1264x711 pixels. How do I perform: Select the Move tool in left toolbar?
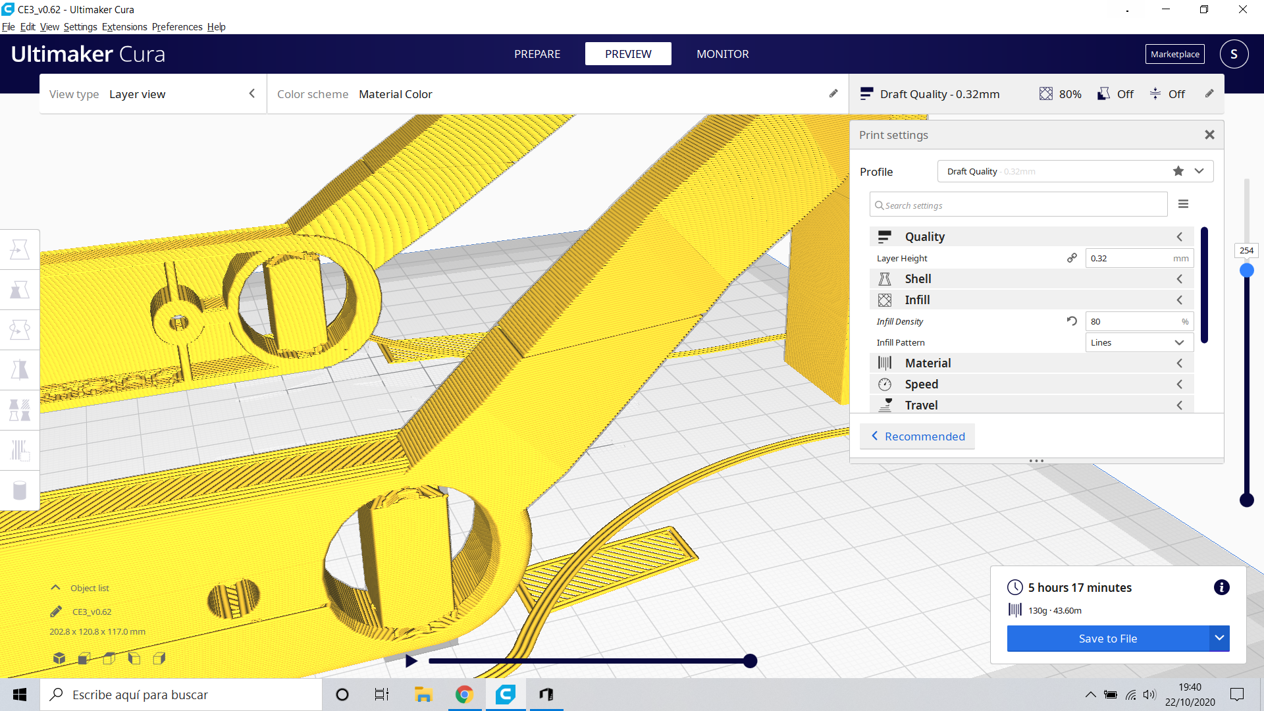coord(20,250)
